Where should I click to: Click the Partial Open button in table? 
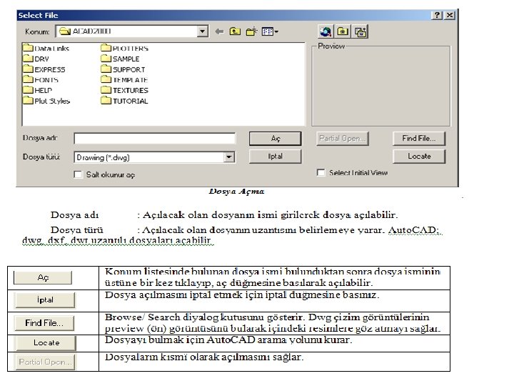click(45, 362)
